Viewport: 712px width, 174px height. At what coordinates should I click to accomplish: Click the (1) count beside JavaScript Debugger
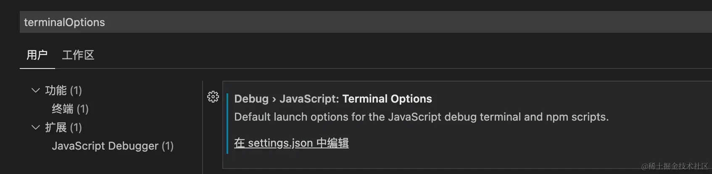click(x=168, y=146)
